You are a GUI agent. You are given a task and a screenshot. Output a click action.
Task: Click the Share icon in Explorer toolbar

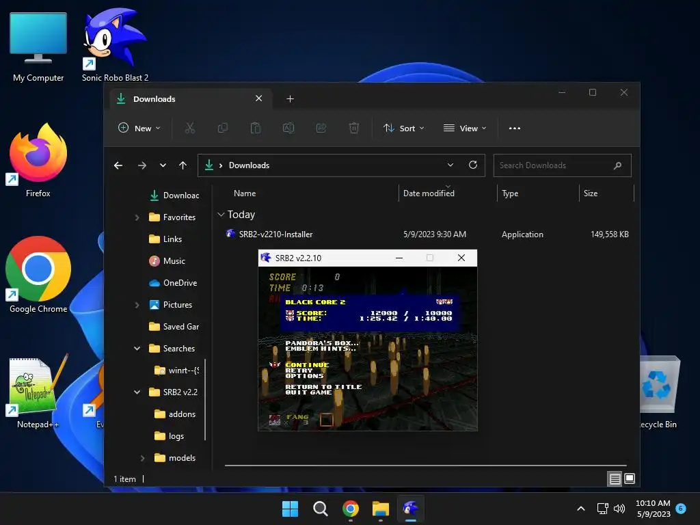[x=321, y=128]
